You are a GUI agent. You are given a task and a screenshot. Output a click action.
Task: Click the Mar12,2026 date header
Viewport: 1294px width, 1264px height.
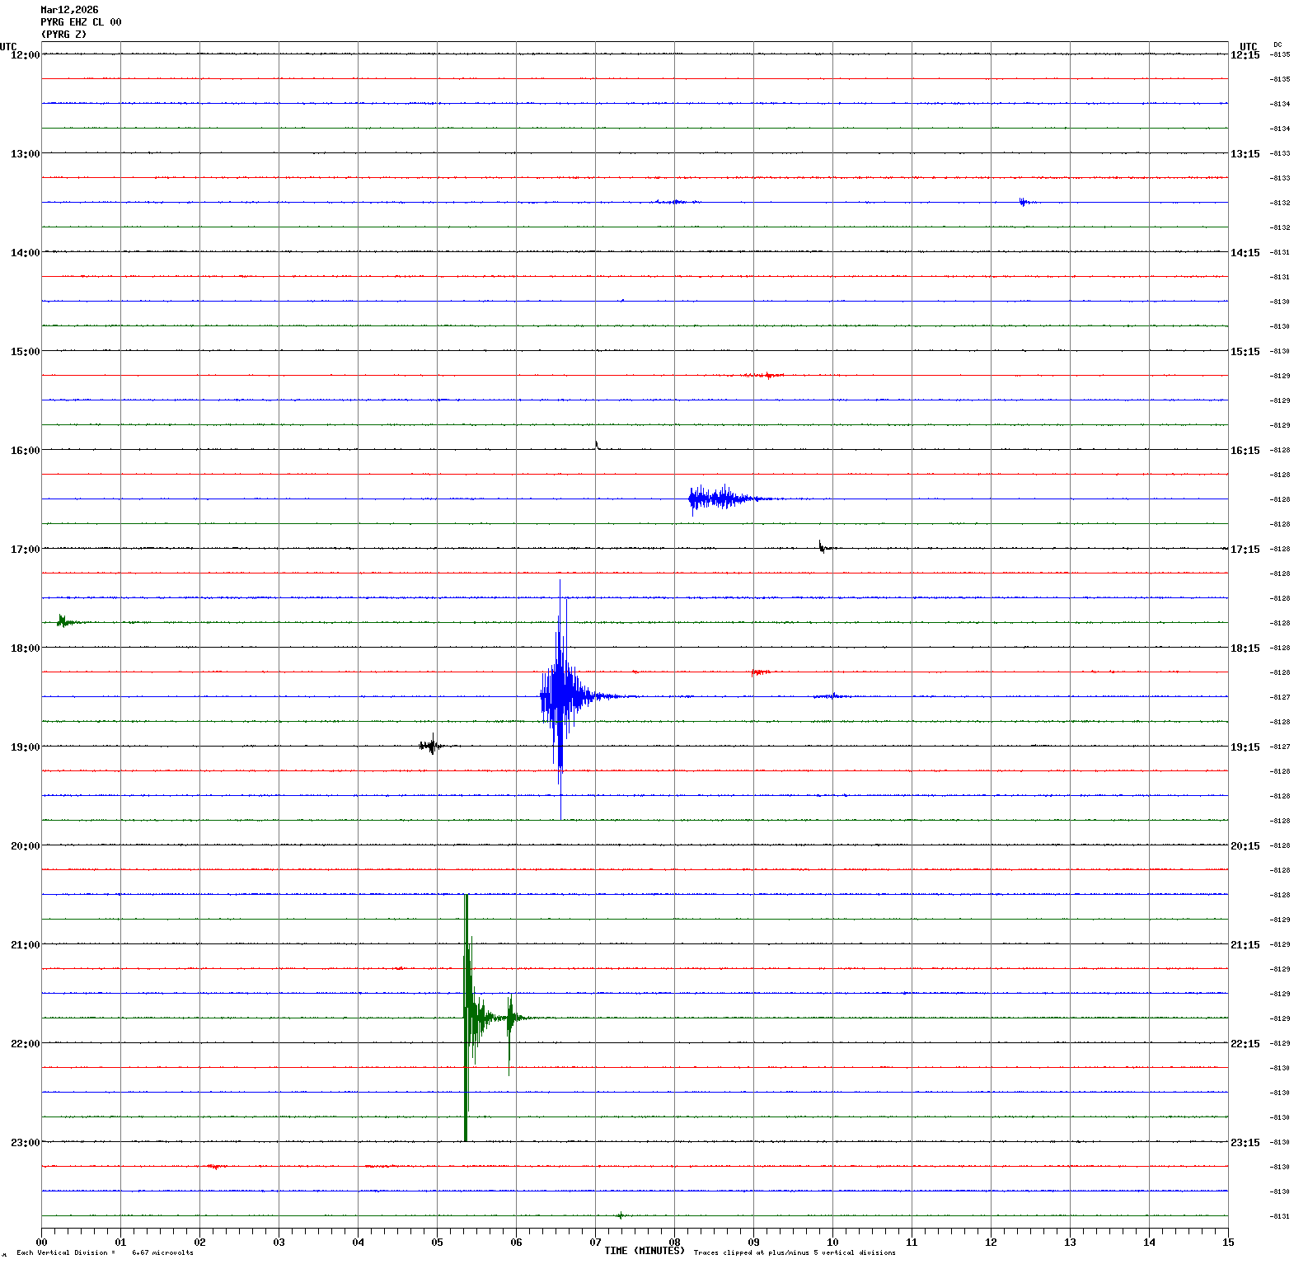coord(69,10)
